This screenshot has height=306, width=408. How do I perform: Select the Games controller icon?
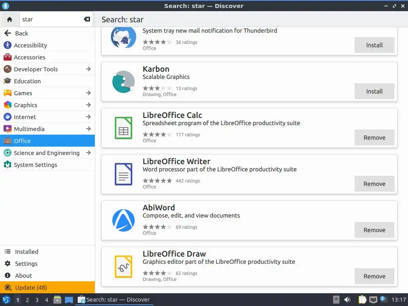coord(8,93)
